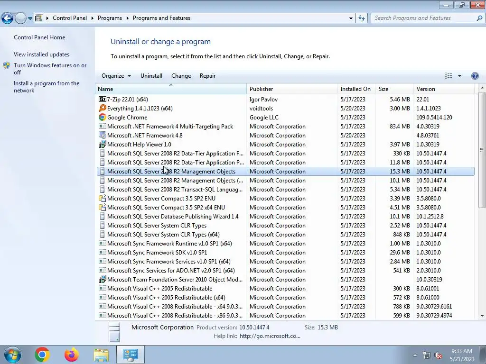Click the SQL Server Compact 3.5 SP2 x64 ENU icon

[103, 208]
